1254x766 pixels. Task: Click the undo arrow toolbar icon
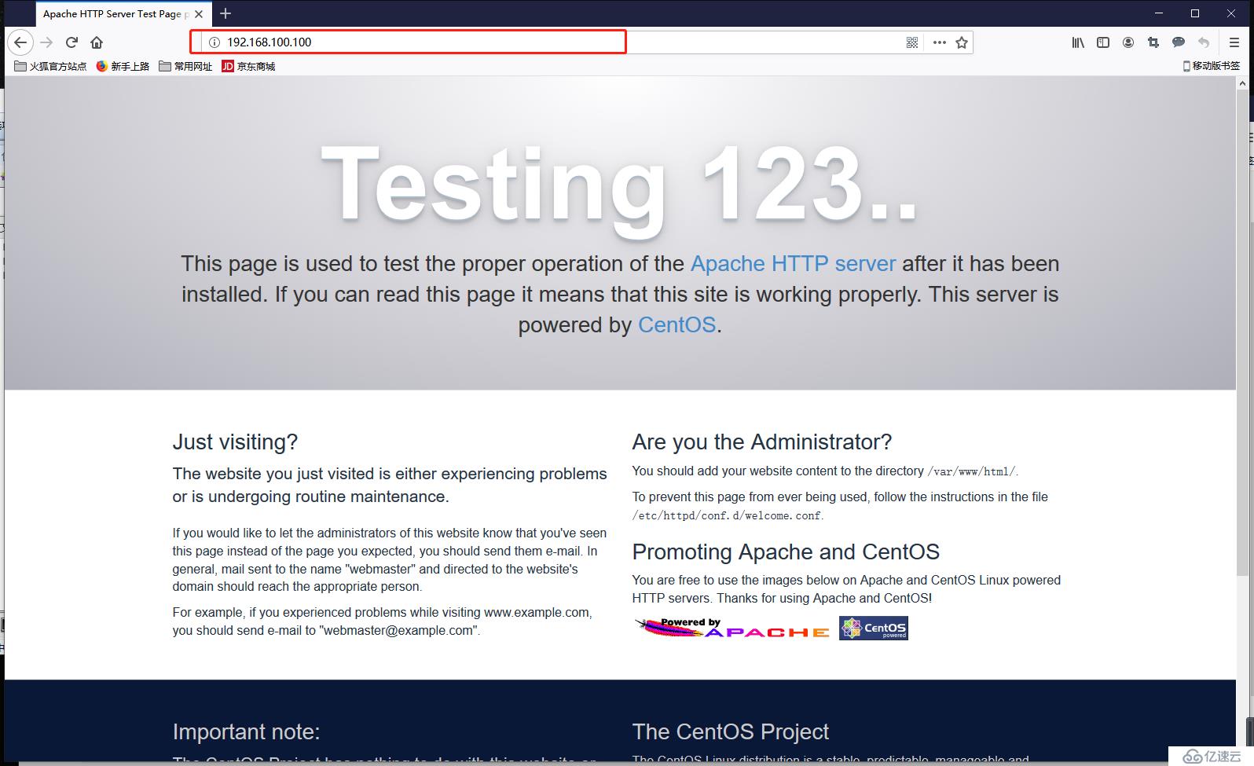click(1204, 42)
